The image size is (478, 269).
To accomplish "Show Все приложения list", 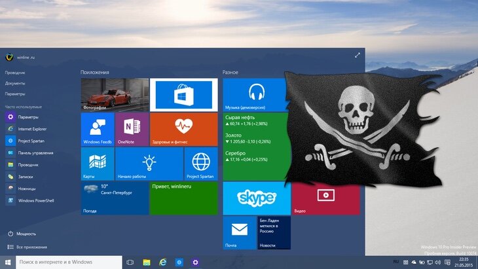I will click(28, 247).
